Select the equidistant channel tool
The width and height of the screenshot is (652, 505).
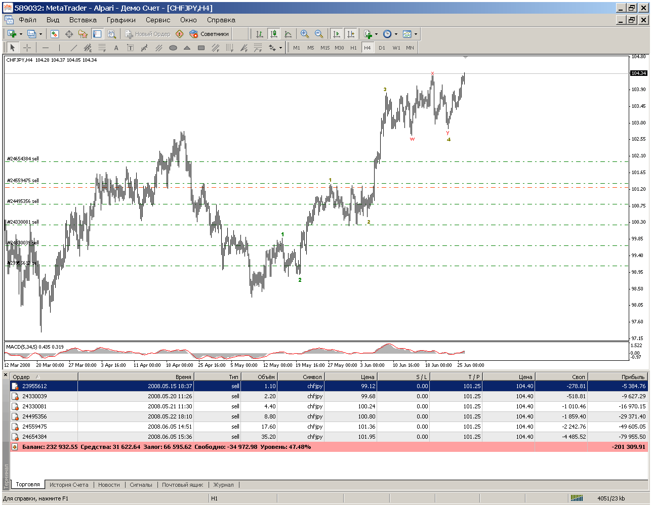88,48
